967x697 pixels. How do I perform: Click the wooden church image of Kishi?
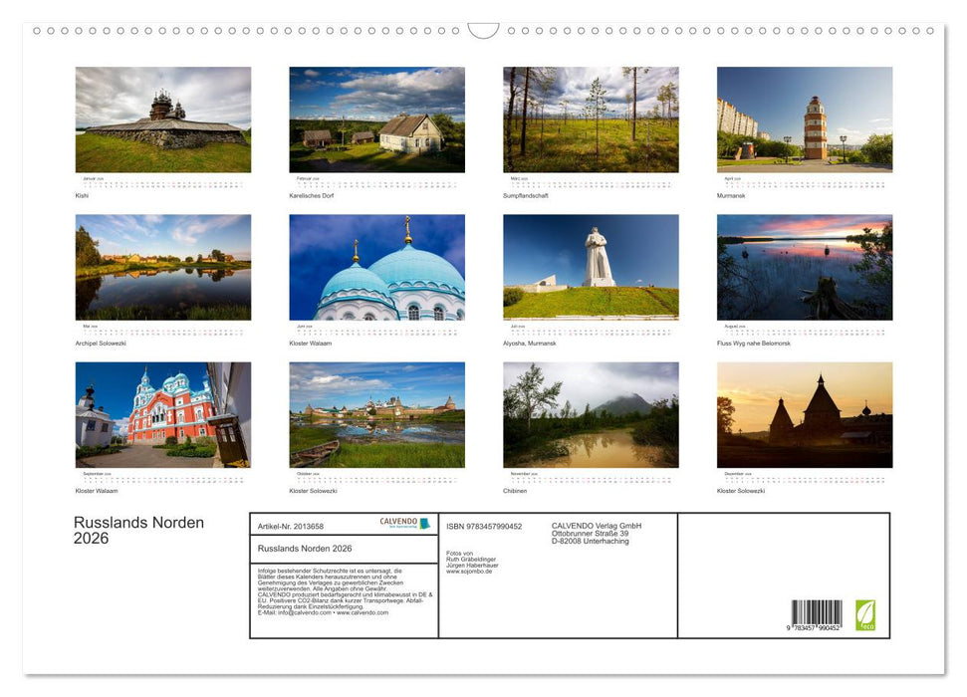click(x=162, y=119)
